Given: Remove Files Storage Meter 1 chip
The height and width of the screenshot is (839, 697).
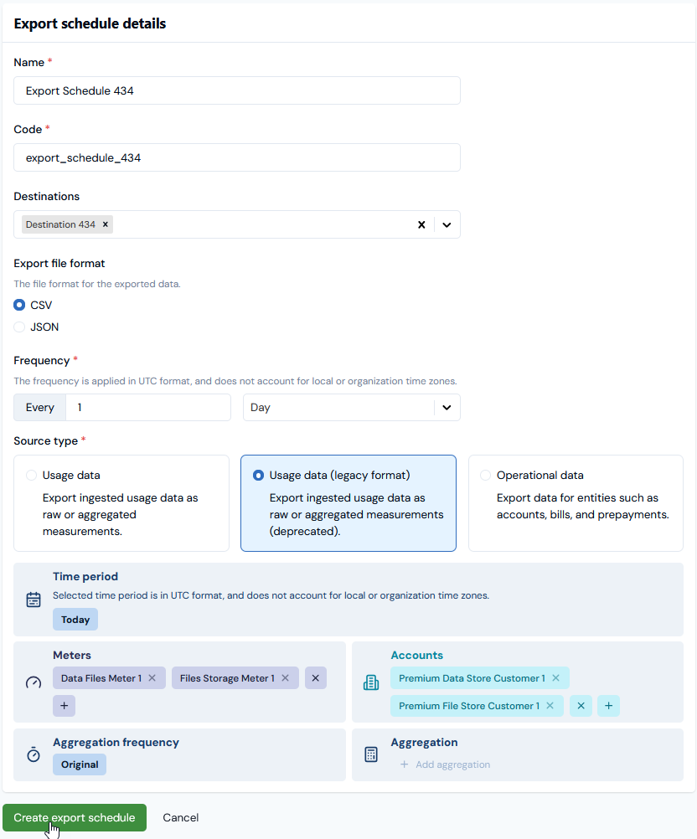Looking at the screenshot, I should [285, 678].
